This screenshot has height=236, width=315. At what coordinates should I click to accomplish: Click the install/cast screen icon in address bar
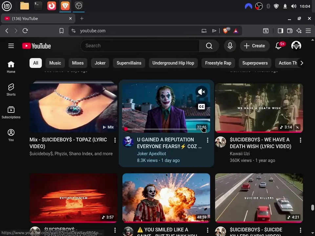[x=204, y=31]
